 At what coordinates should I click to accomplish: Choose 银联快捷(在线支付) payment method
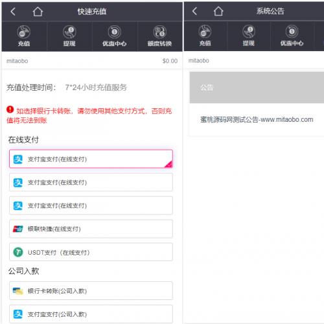pyautogui.click(x=91, y=229)
